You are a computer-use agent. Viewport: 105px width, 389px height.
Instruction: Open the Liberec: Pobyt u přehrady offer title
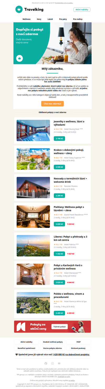70,238
